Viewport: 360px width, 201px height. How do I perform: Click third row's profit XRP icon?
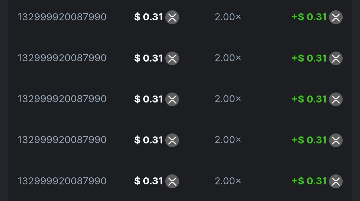336,99
